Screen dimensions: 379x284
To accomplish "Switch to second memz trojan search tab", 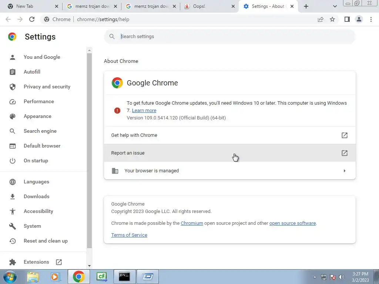I will point(147,6).
